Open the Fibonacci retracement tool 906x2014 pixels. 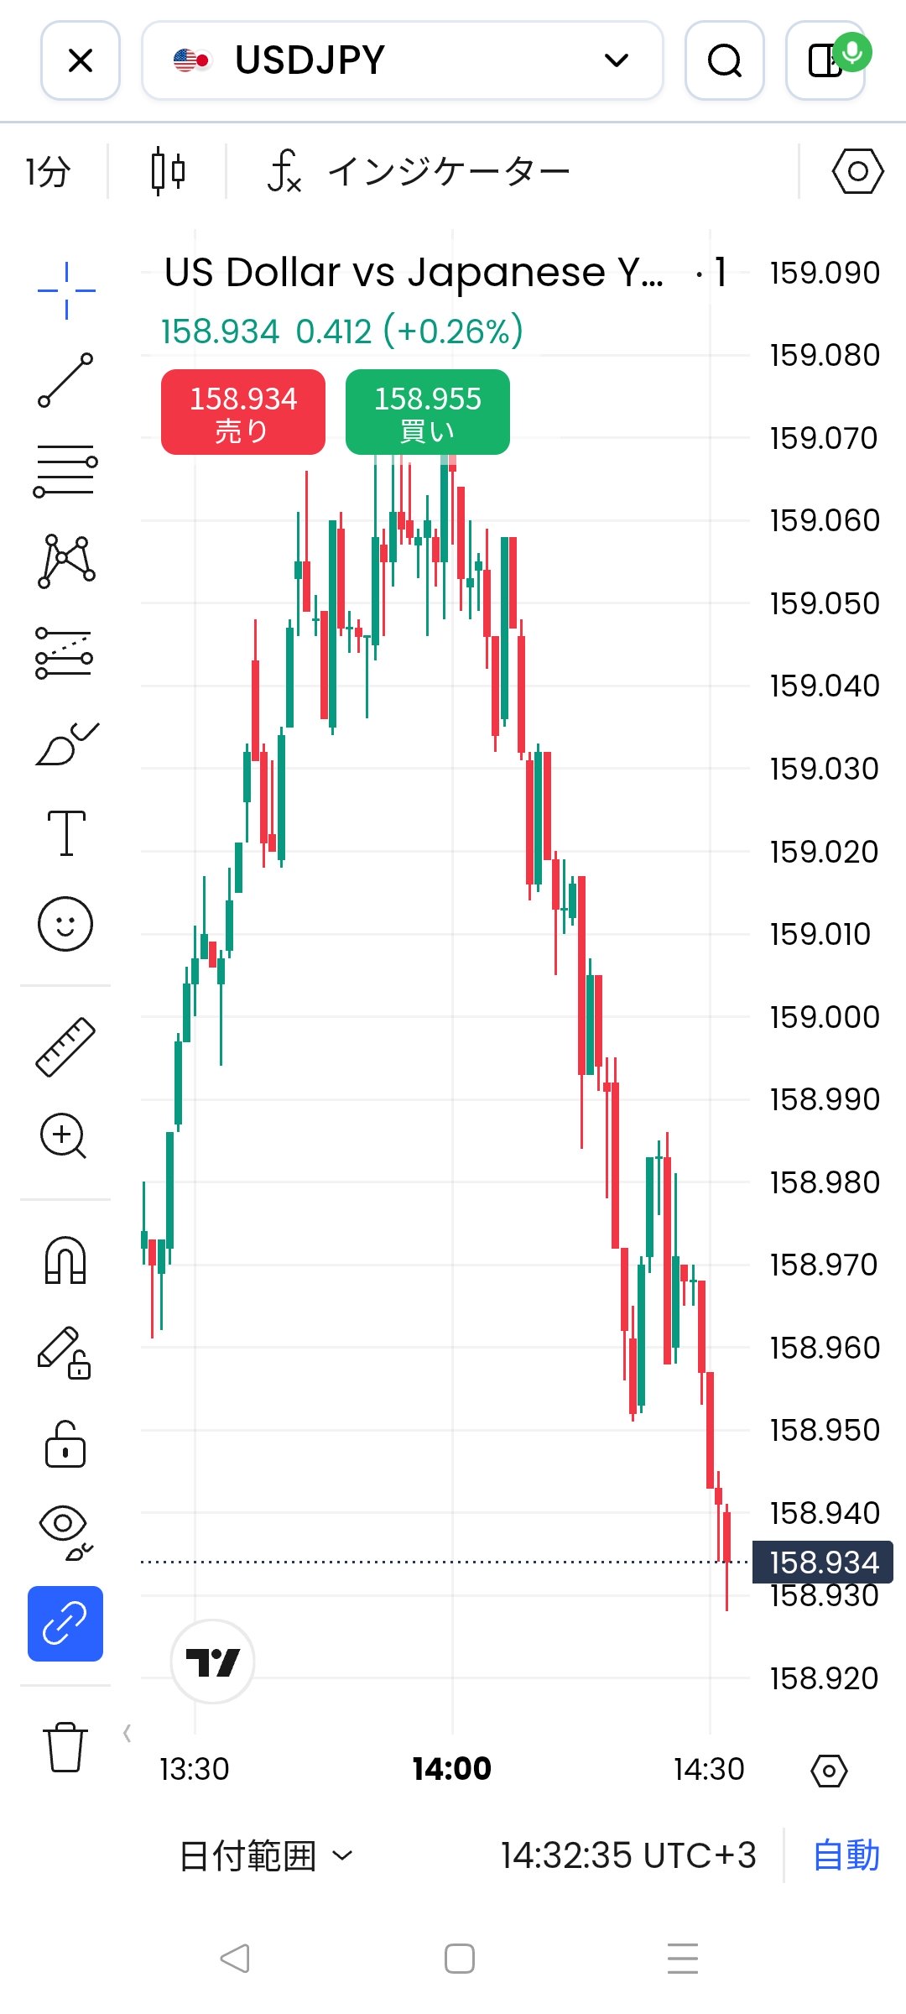click(65, 471)
